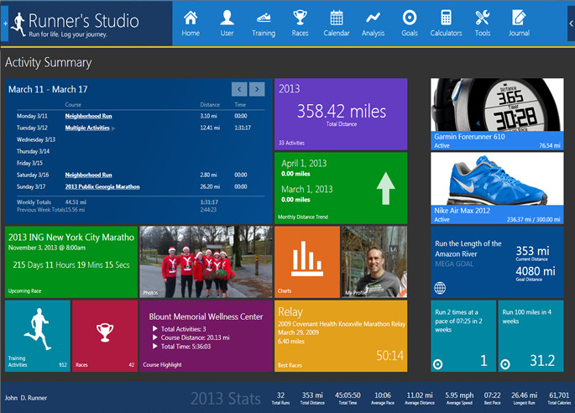575x413 pixels.
Task: Click 26.46 mi Longest Run stat
Action: coord(524,399)
